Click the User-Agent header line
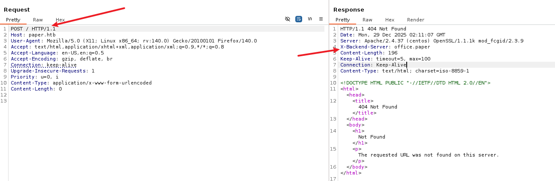 [134, 41]
